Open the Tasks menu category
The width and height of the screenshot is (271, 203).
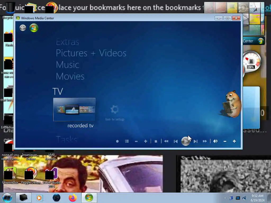point(66,139)
